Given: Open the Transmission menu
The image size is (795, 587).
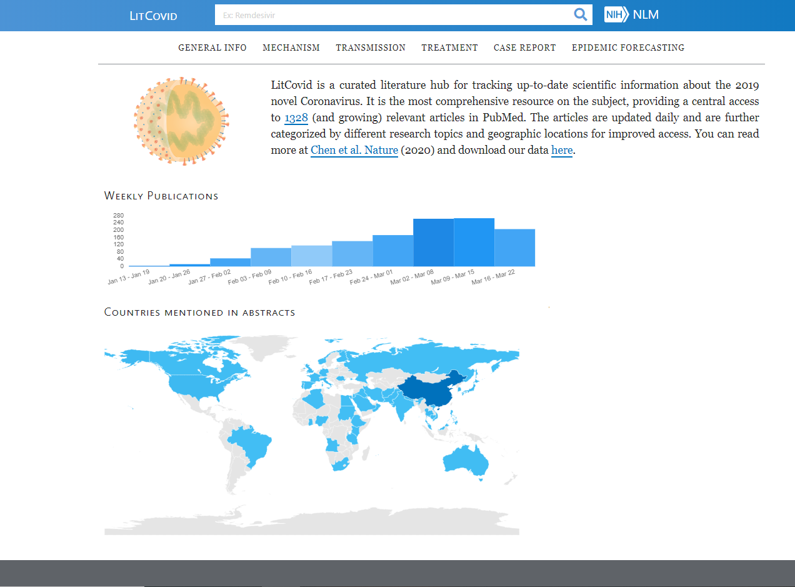Looking at the screenshot, I should click(x=371, y=48).
